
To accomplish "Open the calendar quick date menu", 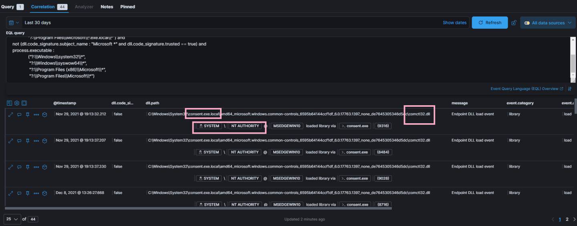I will pos(14,23).
